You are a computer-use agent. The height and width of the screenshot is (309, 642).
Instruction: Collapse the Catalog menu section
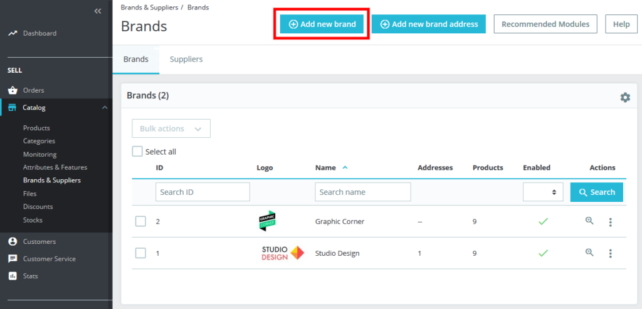tap(104, 108)
